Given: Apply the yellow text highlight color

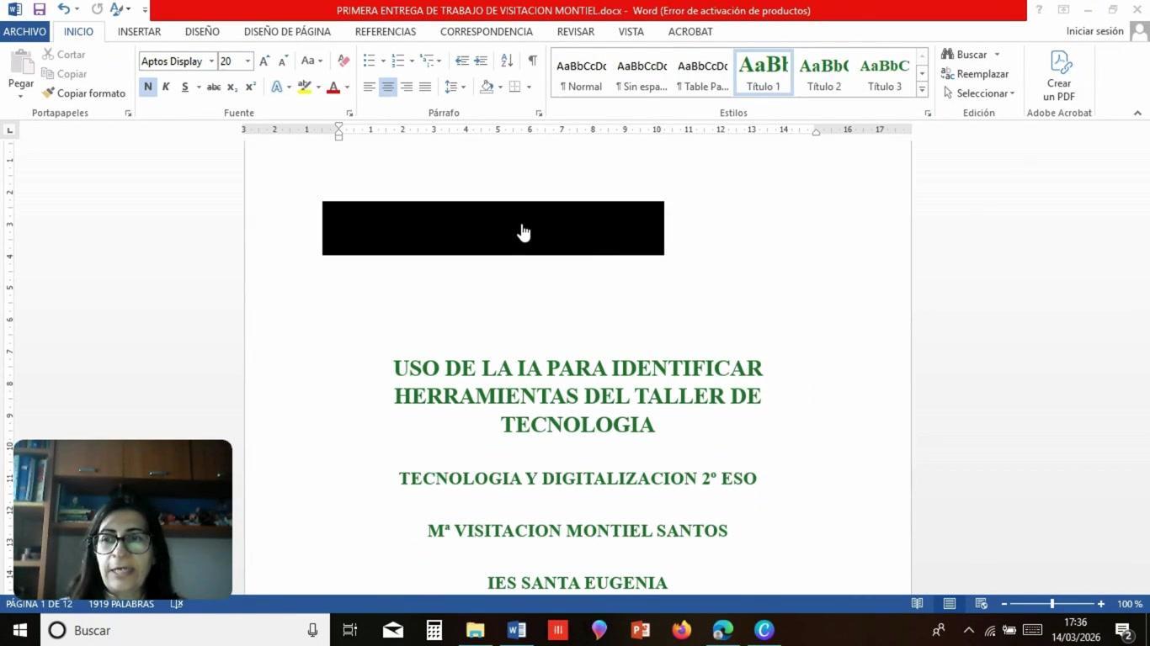Looking at the screenshot, I should [305, 87].
